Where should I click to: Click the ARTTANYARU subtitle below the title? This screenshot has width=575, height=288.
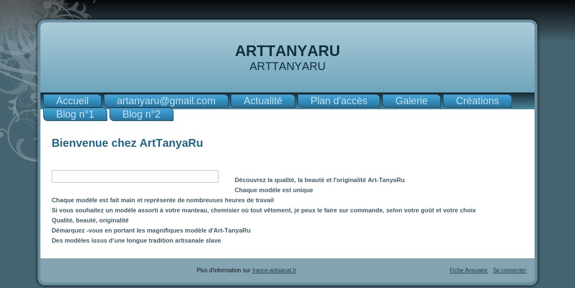click(287, 66)
